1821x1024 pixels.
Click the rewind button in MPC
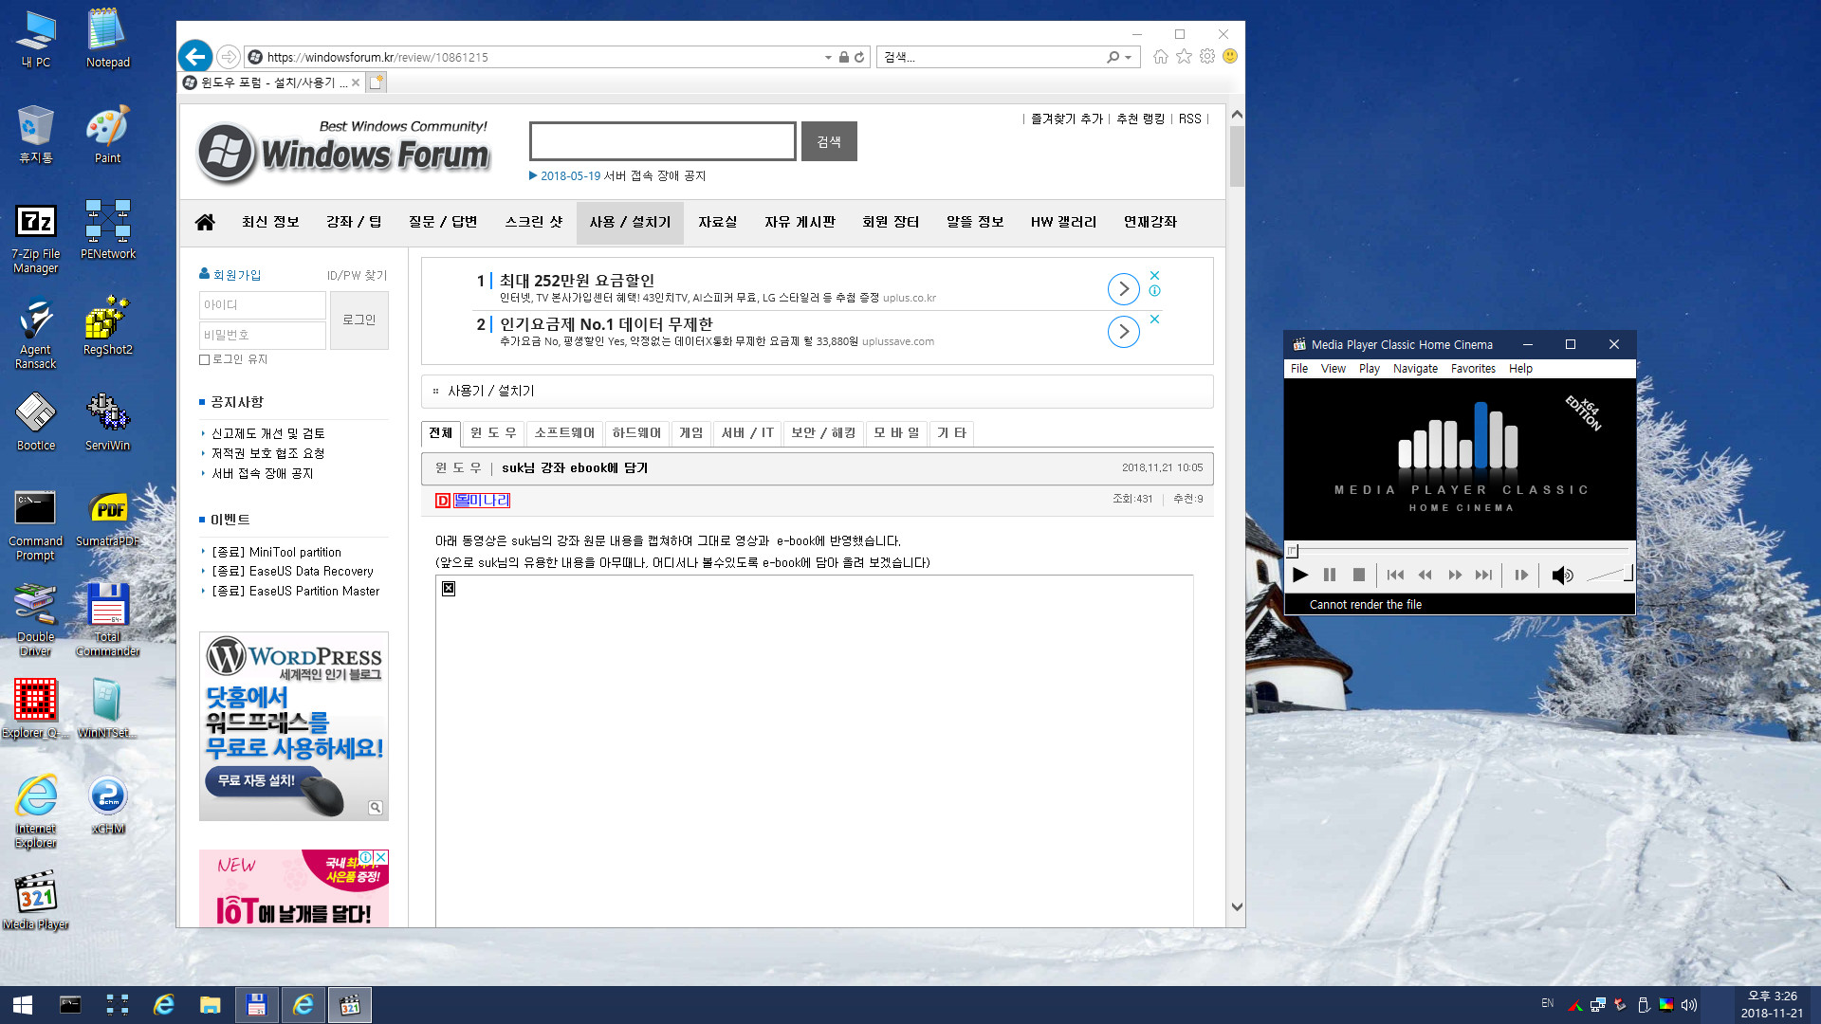point(1425,575)
